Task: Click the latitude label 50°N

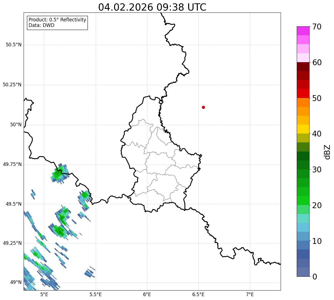Action: pyautogui.click(x=16, y=125)
